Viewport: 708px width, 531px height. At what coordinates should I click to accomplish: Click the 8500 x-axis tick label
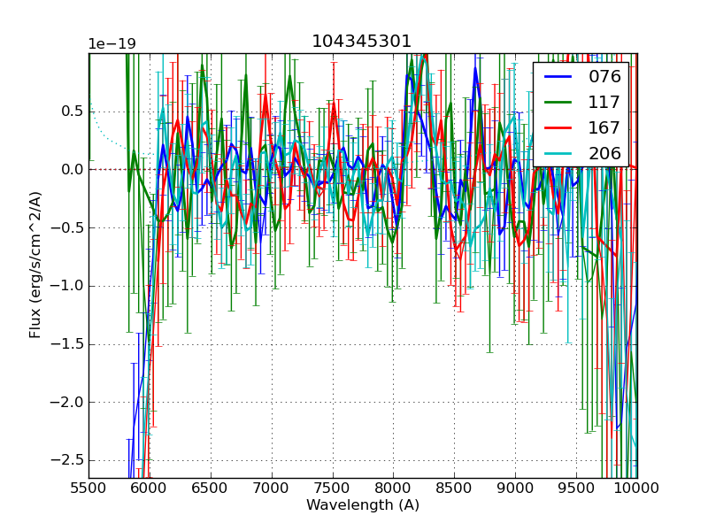(455, 487)
